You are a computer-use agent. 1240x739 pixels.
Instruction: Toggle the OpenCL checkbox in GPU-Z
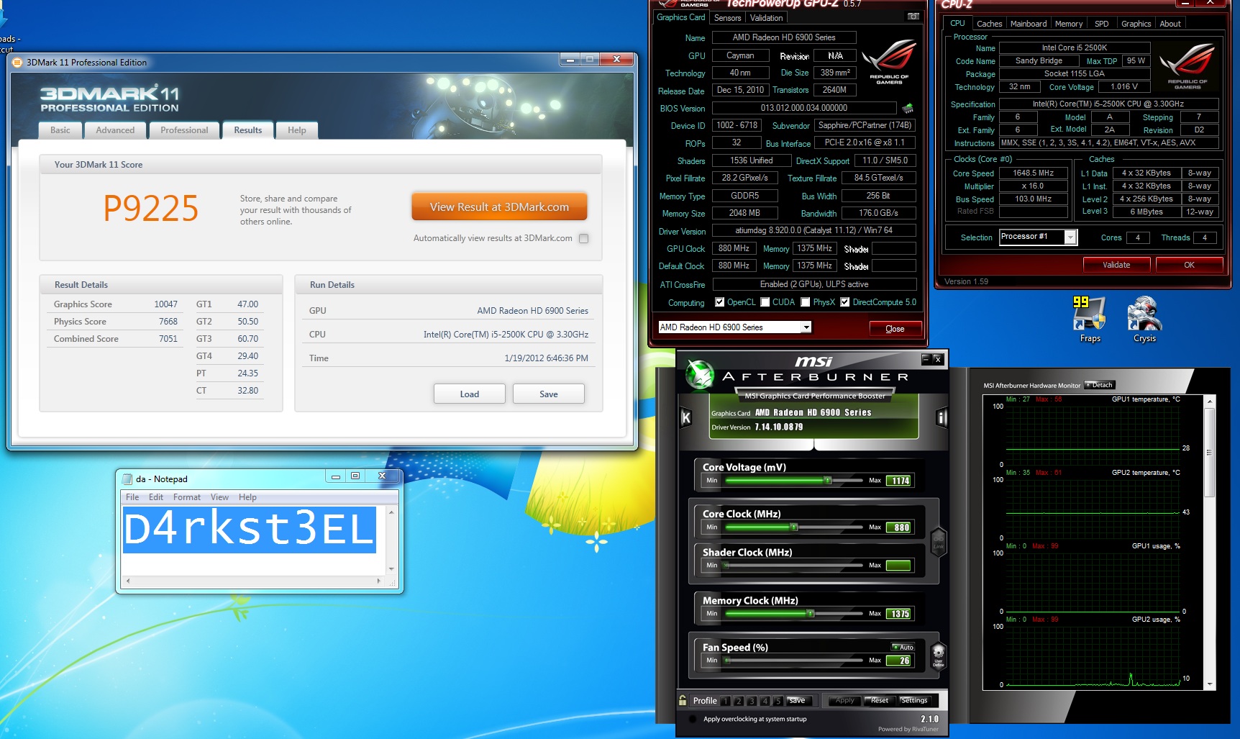pyautogui.click(x=719, y=302)
